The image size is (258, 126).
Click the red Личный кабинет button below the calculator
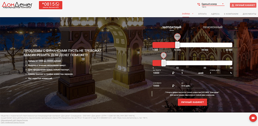click(x=192, y=102)
